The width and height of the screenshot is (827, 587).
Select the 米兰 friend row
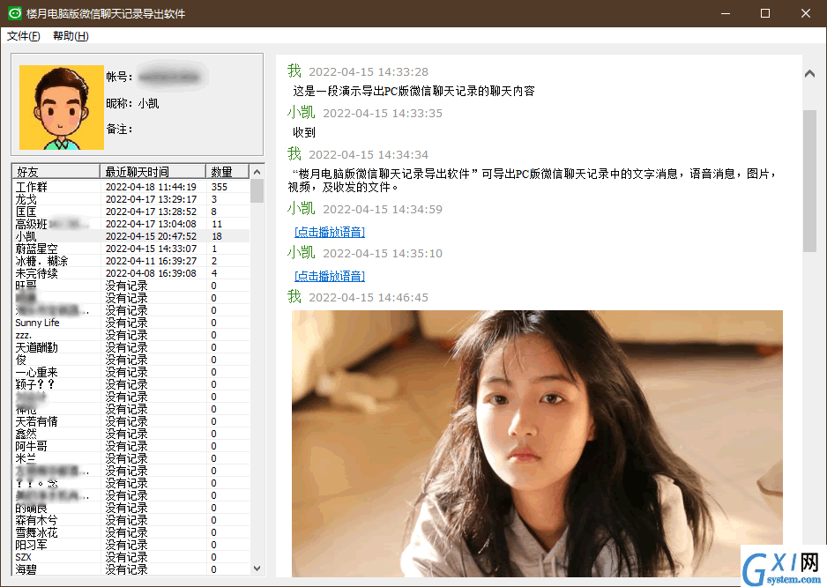click(x=130, y=458)
